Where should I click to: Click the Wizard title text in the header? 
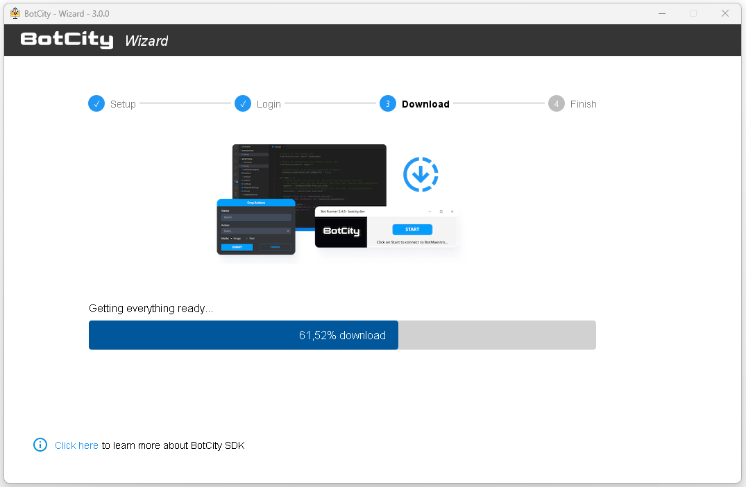point(146,40)
